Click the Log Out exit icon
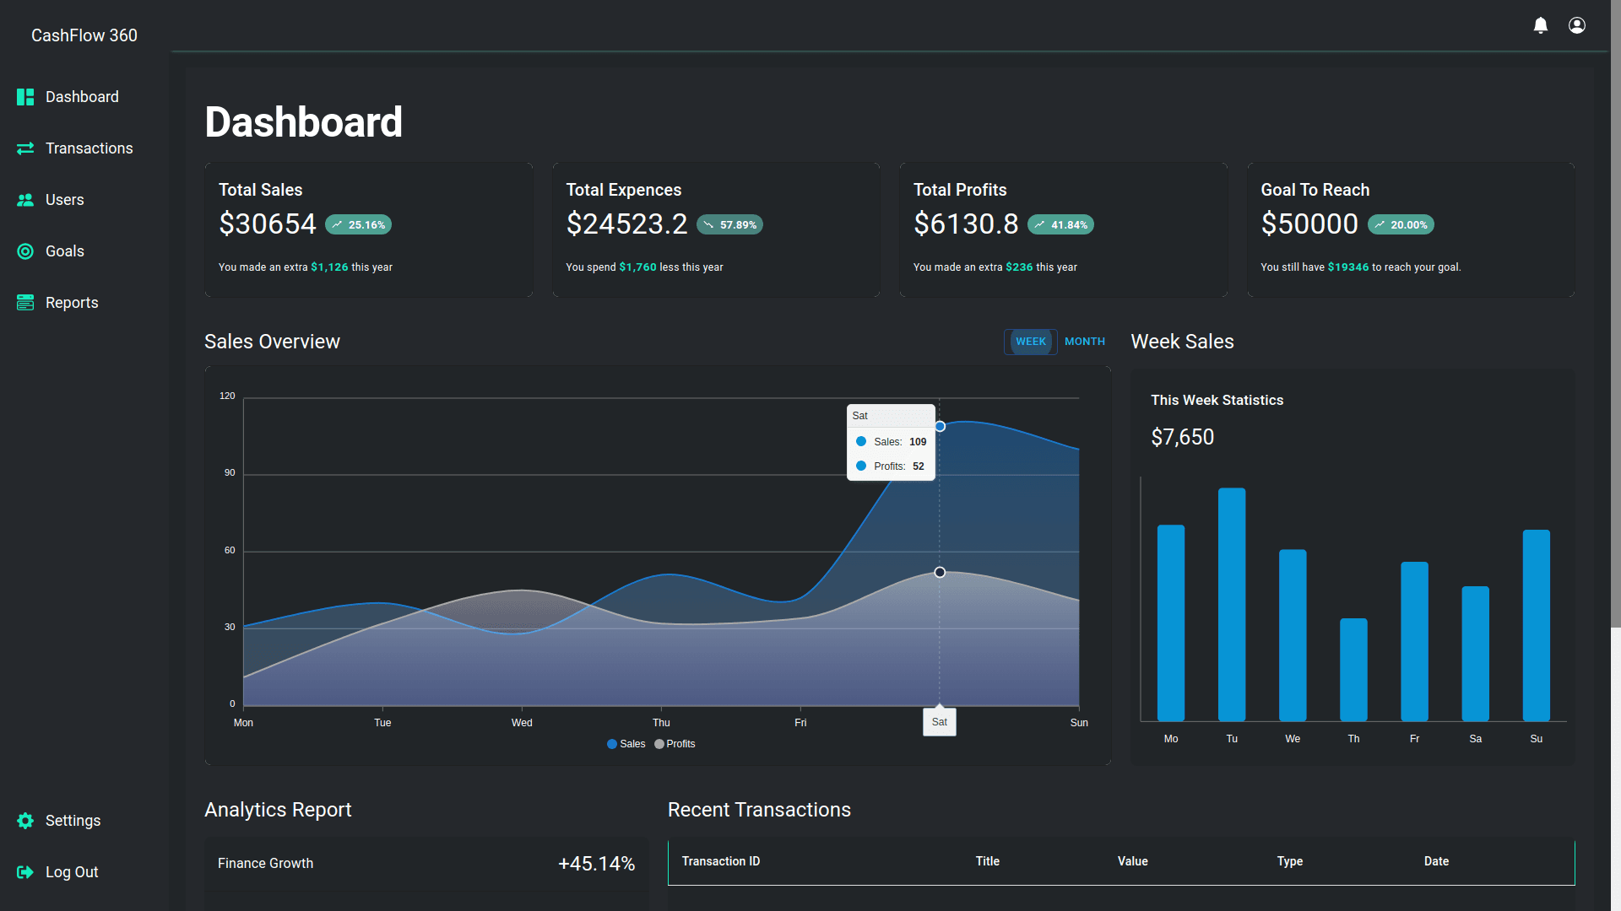1621x911 pixels. [25, 872]
